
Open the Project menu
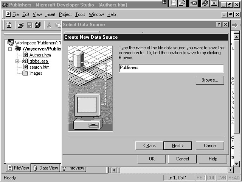(65, 14)
